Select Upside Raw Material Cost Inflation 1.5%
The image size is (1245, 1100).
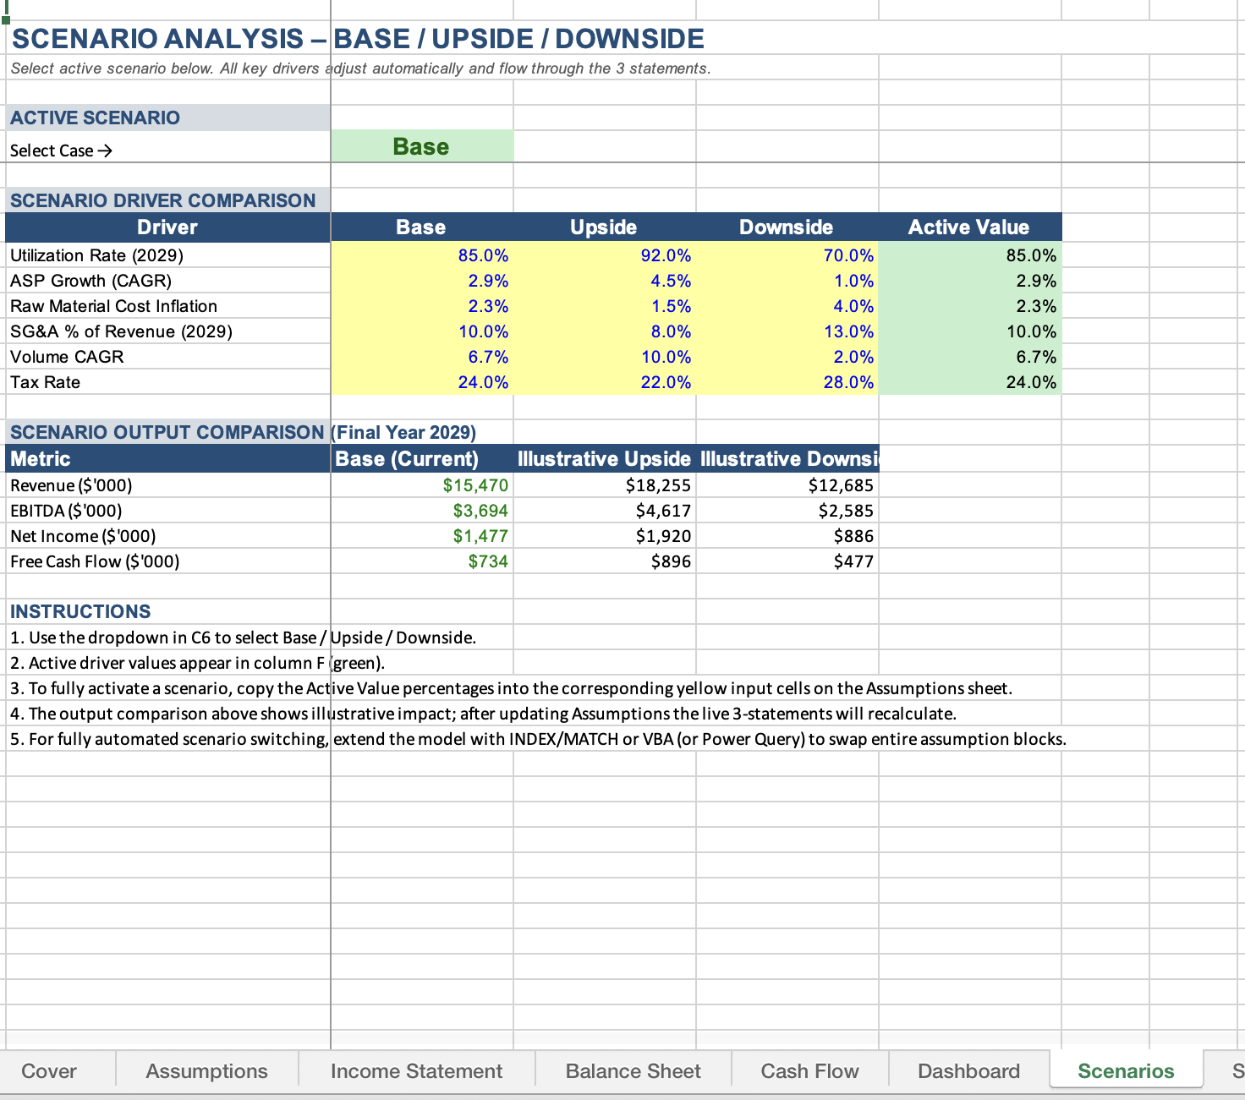coord(605,306)
